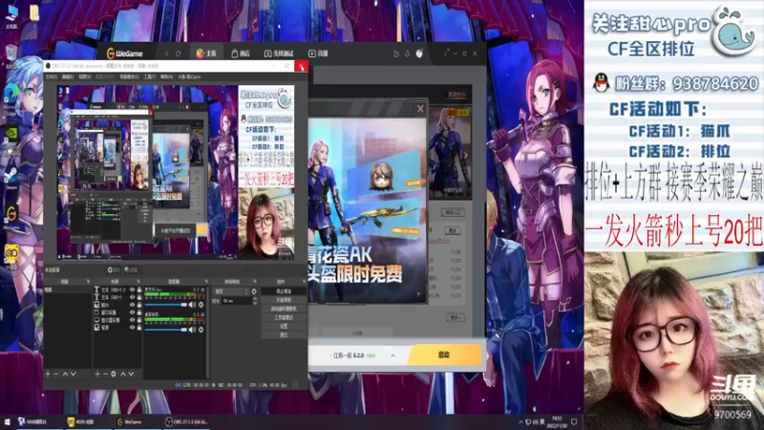This screenshot has width=764, height=430.
Task: Hide the window capture source
Action: [132, 312]
